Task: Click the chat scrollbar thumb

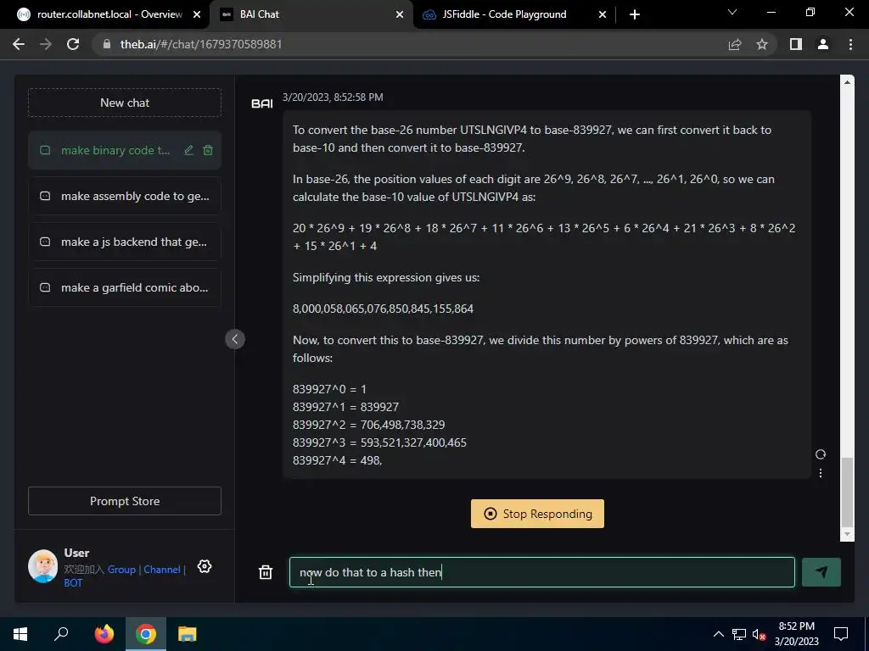Action: (847, 492)
